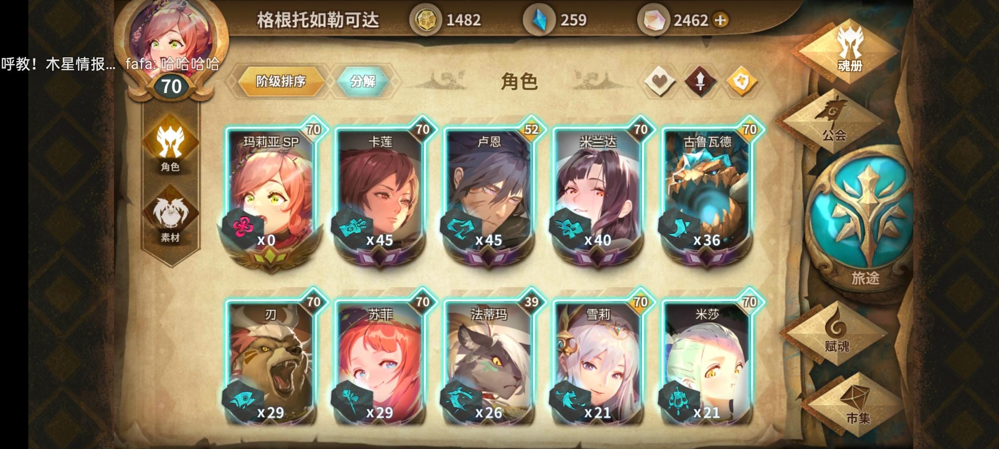The width and height of the screenshot is (999, 449).
Task: Click the 分解 decompose button
Action: coord(362,81)
